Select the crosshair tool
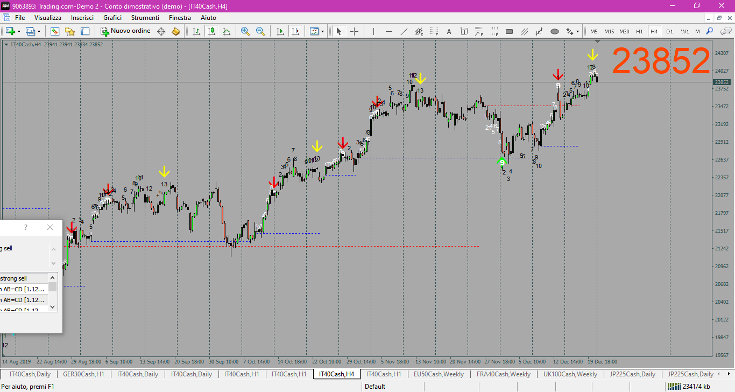Viewport: 735px width, 392px height. coord(354,31)
